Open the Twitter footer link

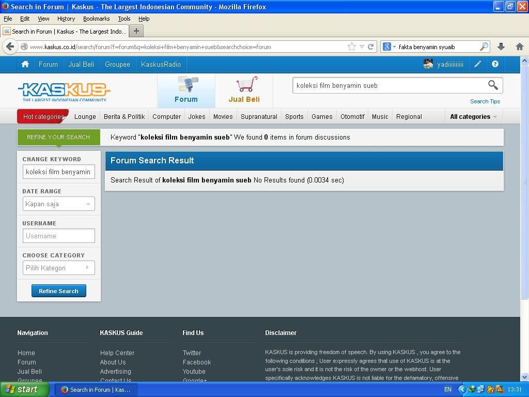(192, 353)
